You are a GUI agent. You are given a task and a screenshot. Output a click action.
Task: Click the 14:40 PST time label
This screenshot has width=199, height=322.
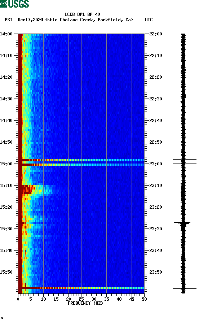click(x=6, y=121)
